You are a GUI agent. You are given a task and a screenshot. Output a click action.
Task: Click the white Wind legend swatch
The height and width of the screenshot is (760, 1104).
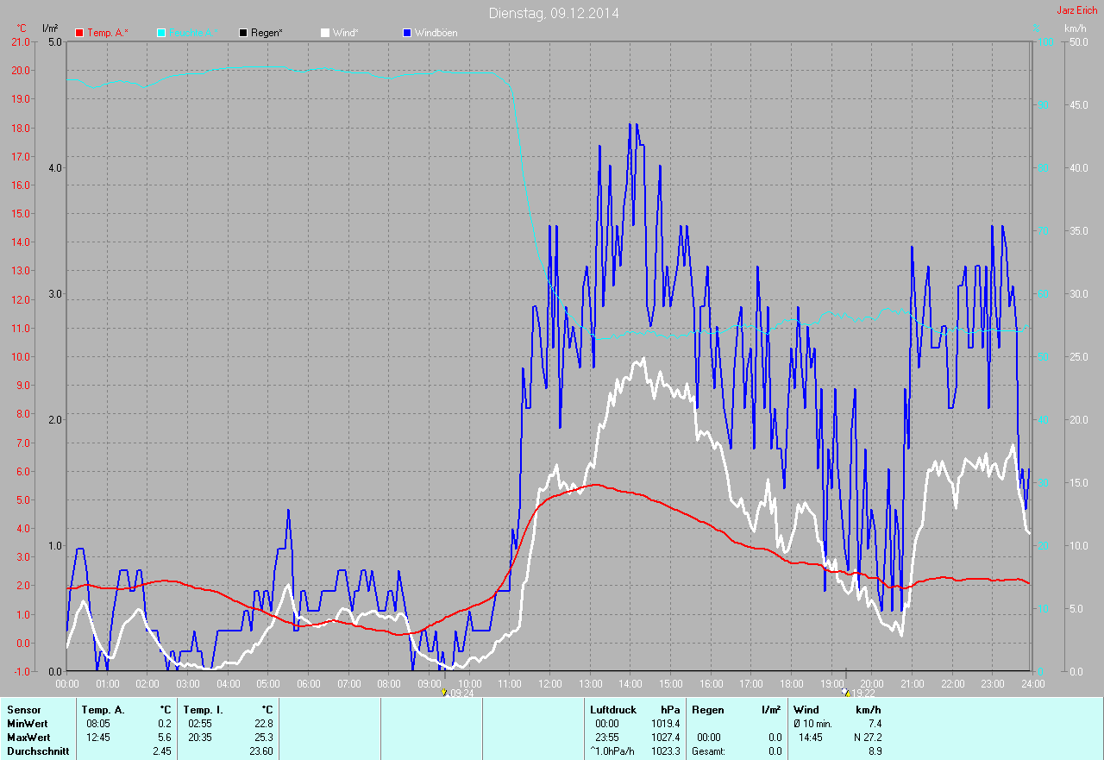click(325, 33)
